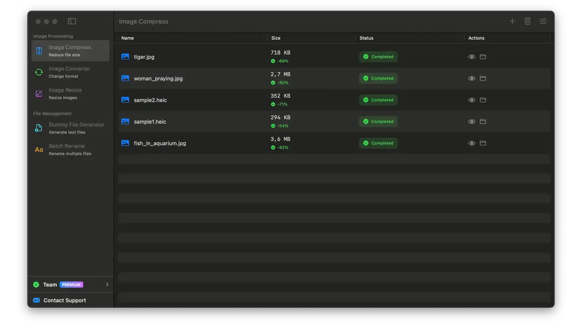Expand Team Premium chevron arrow
582x325 pixels.
(x=107, y=284)
